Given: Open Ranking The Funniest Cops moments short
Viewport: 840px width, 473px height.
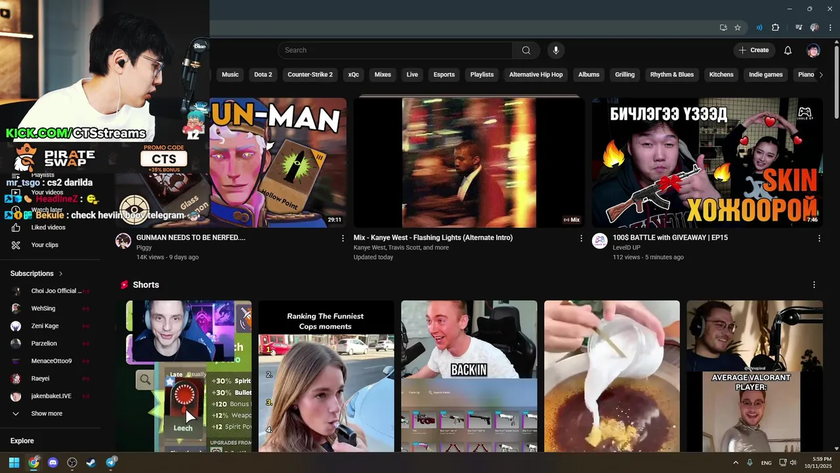Looking at the screenshot, I should (326, 376).
